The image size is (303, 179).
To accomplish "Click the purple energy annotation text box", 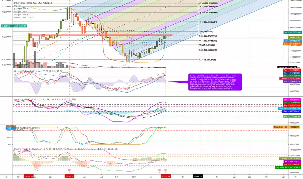I will 215,82.
